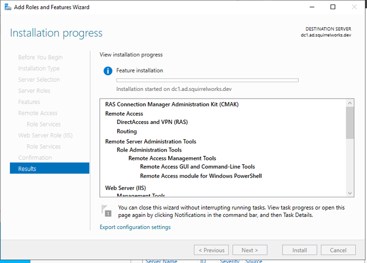
Task: Click the Export configuration settings link
Action: click(x=135, y=227)
